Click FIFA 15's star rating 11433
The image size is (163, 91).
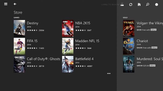[x=35, y=48]
